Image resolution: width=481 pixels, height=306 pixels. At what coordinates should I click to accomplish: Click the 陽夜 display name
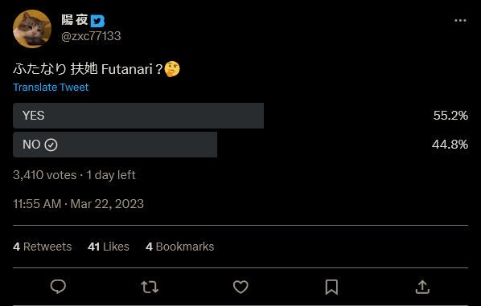click(x=75, y=20)
